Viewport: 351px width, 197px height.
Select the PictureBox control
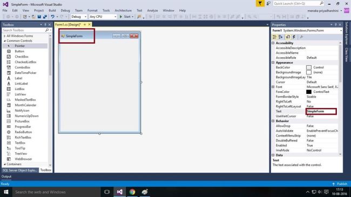tap(22, 121)
